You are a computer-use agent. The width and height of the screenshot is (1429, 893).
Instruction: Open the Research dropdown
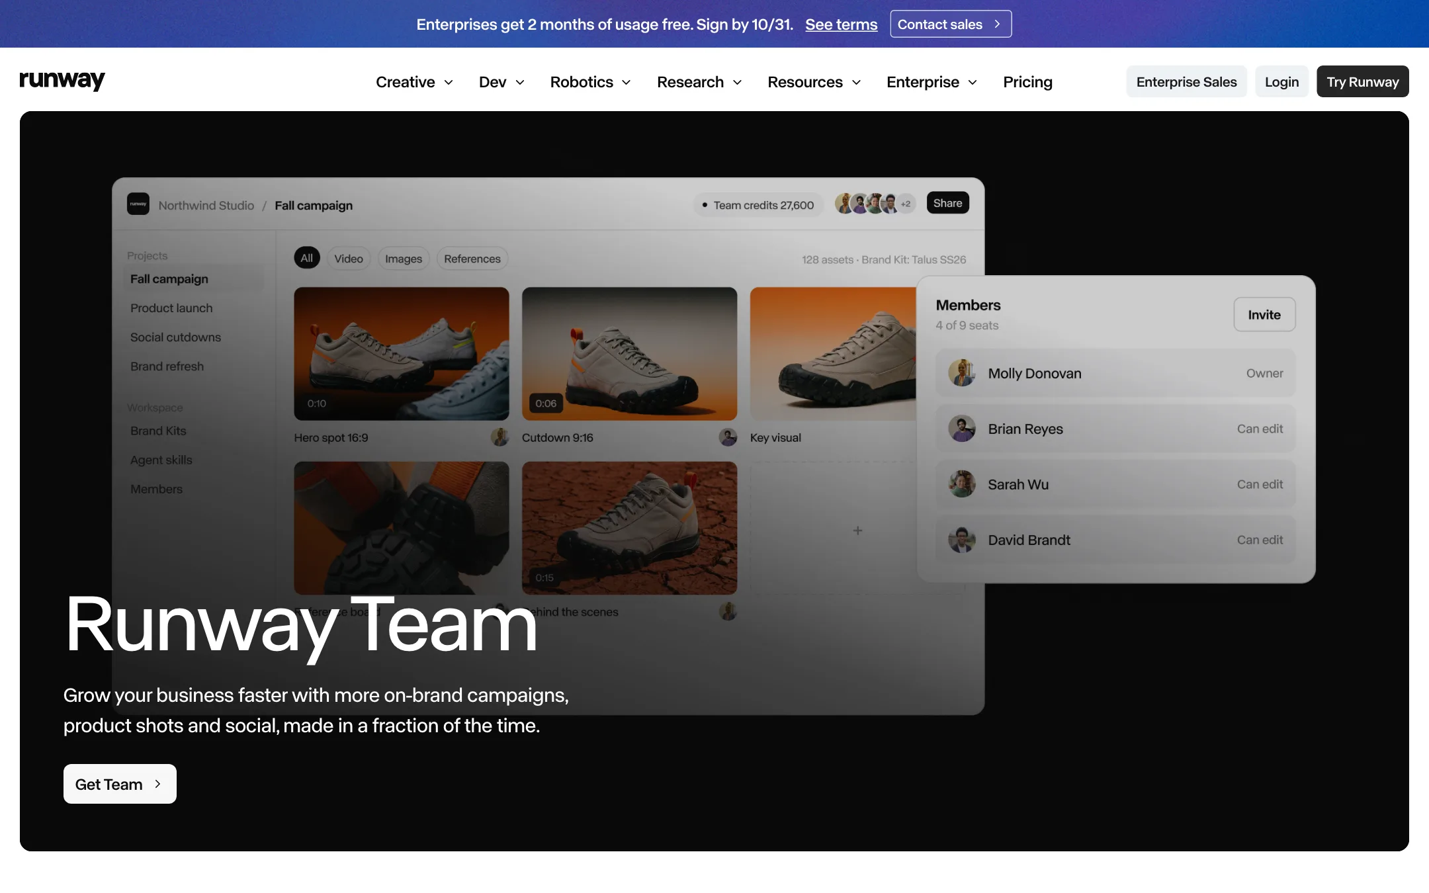(699, 82)
